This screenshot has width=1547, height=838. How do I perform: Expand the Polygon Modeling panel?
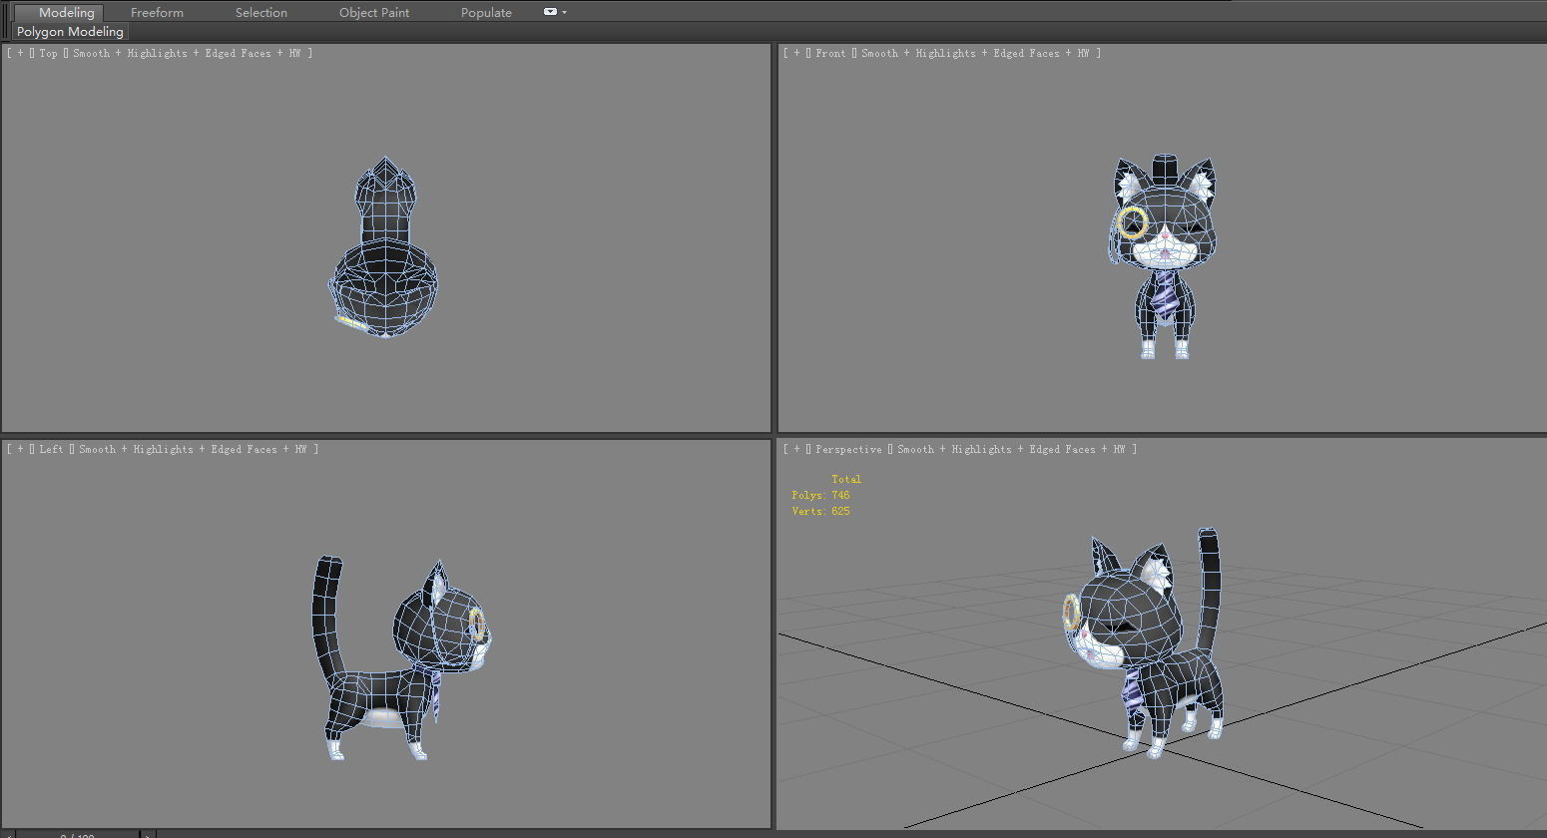tap(70, 31)
